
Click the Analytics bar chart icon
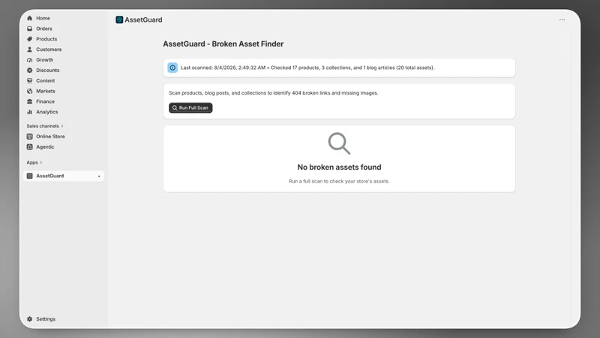[29, 112]
